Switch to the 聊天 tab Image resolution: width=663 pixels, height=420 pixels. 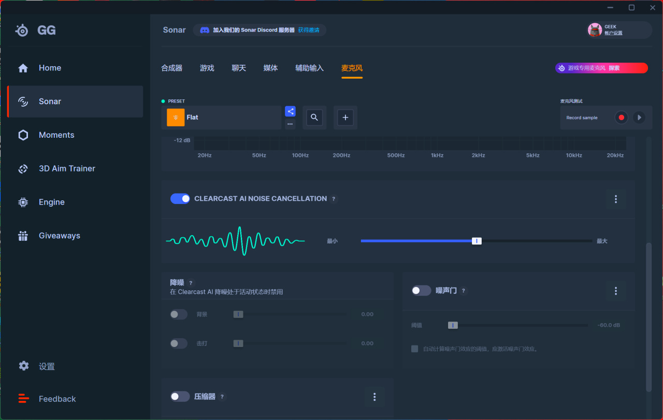click(x=239, y=68)
